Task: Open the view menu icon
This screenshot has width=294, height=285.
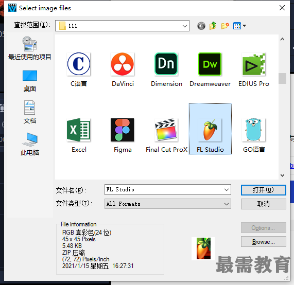Action: tap(239, 26)
